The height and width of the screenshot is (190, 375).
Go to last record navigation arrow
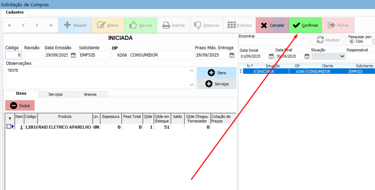tap(51, 25)
